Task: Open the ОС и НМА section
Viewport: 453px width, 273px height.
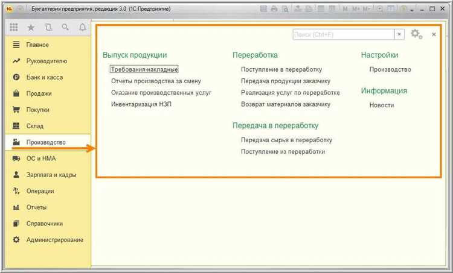Action: [x=48, y=158]
